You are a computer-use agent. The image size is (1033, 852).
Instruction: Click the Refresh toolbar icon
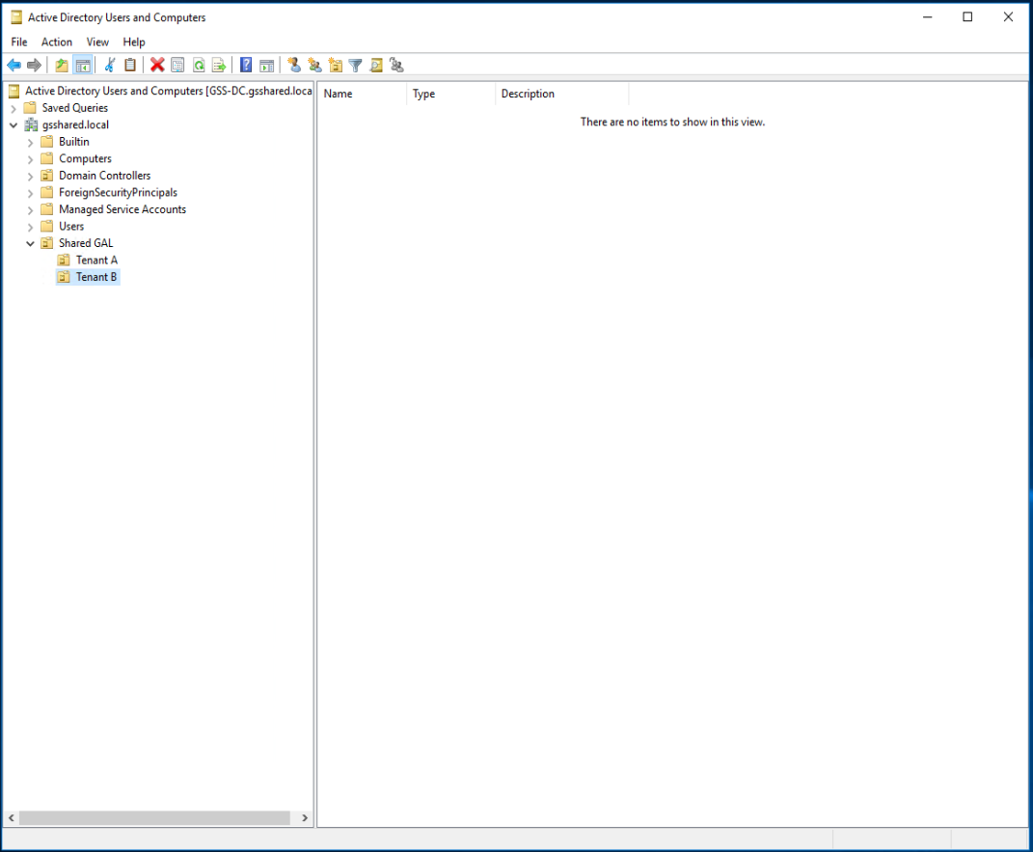tap(198, 66)
